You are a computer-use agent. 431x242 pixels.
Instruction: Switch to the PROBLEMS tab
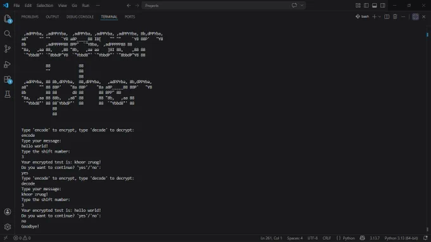click(x=30, y=16)
